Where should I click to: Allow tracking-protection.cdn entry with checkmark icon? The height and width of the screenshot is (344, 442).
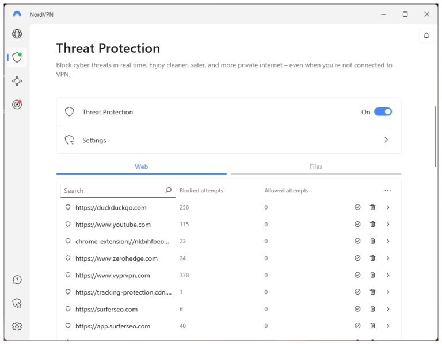357,292
